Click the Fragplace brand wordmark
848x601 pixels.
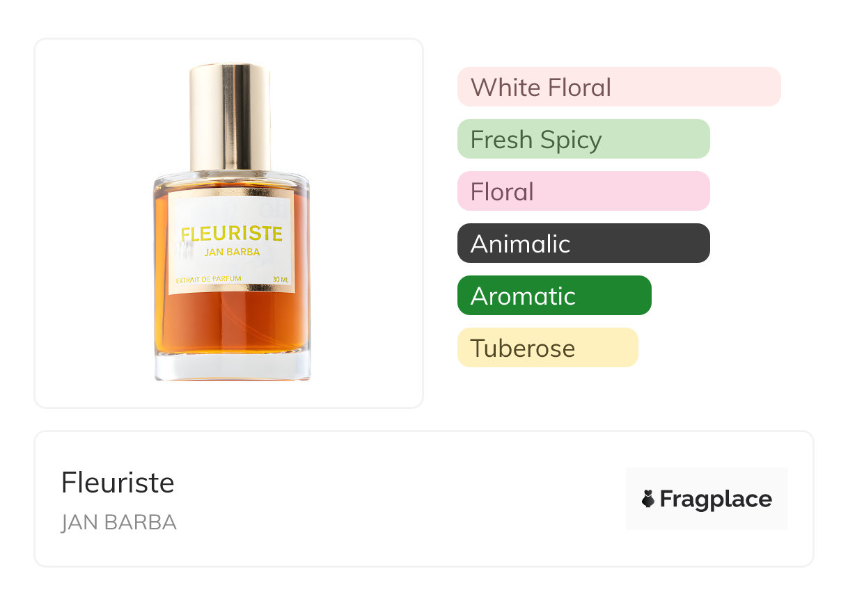click(x=716, y=499)
